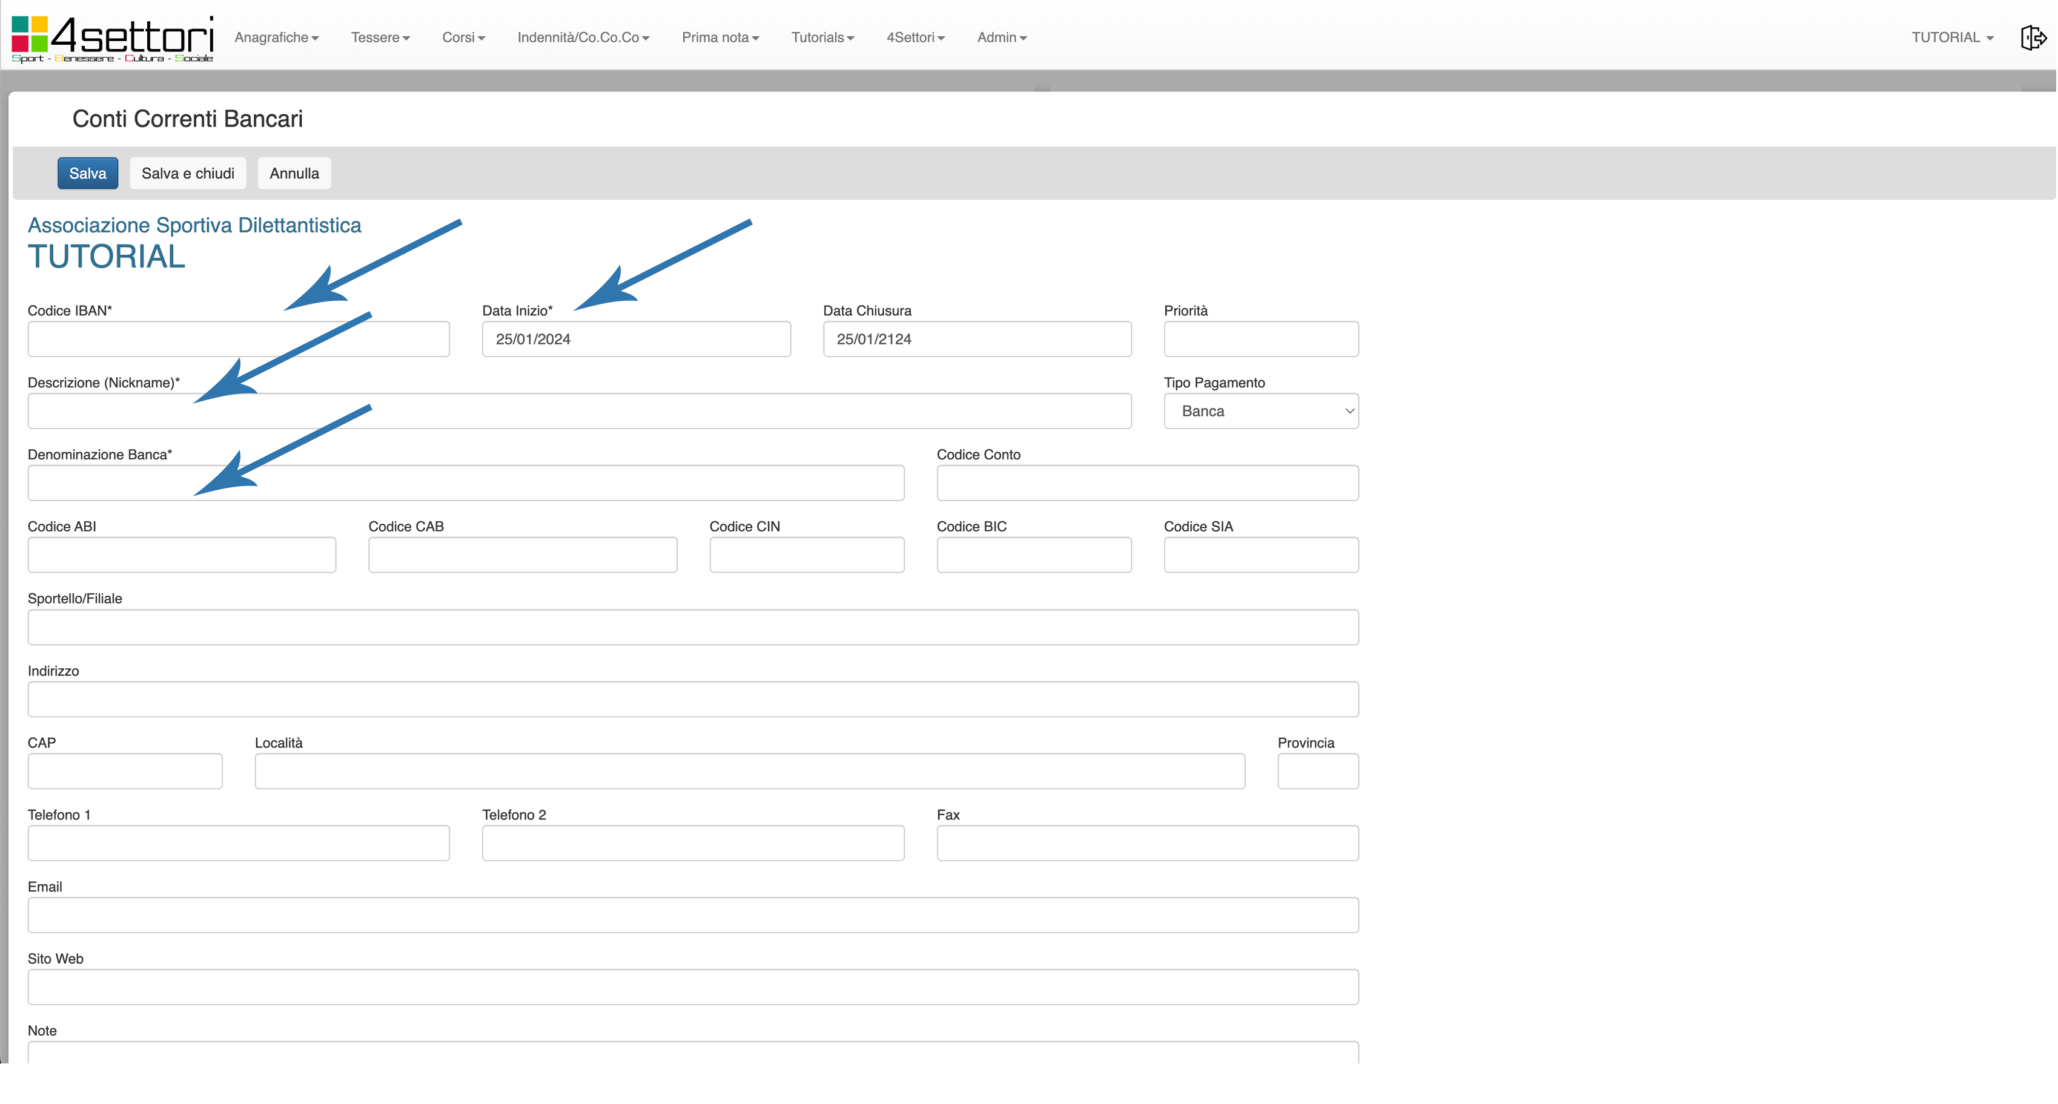2058x1104 pixels.
Task: Click the Email input field
Action: click(x=692, y=915)
